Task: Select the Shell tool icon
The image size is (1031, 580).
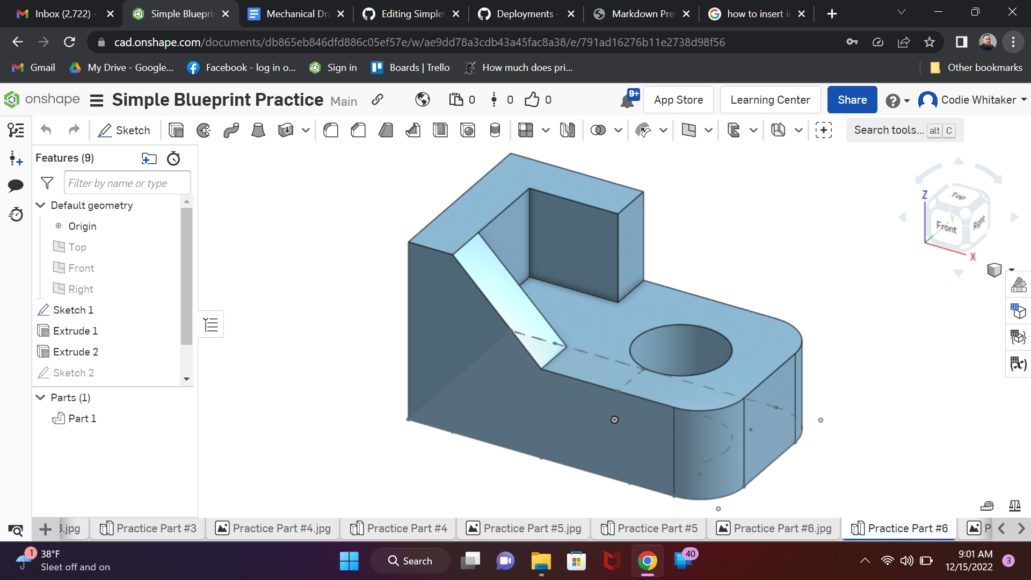Action: pos(440,130)
